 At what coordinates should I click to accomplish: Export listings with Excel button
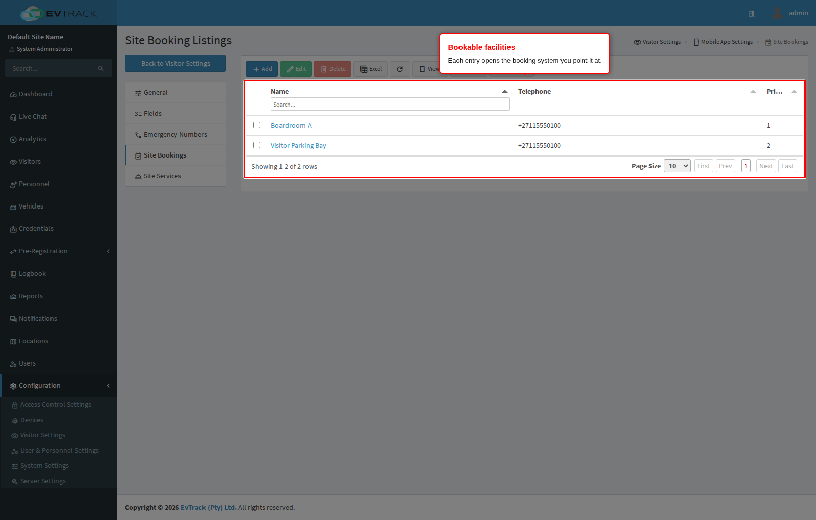tap(371, 69)
